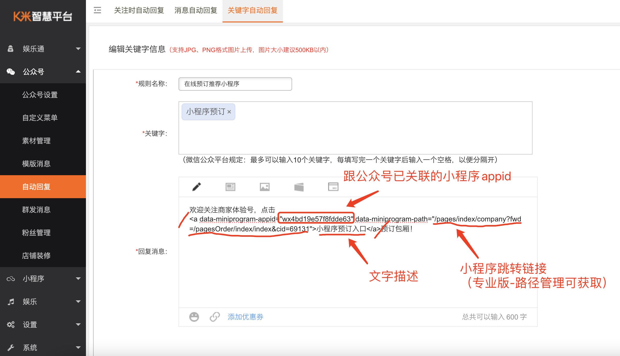Click the 编辑关键字信息 heading
Screen dimensions: 620x356
137,49
